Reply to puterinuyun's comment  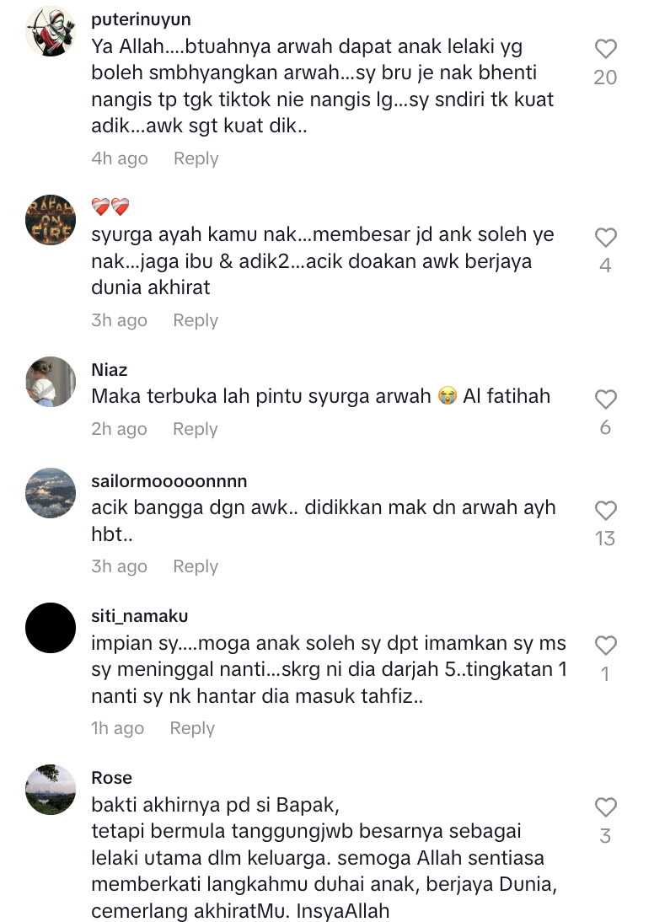(196, 158)
